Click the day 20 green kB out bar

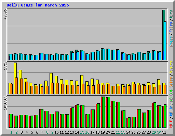pos(109,112)
